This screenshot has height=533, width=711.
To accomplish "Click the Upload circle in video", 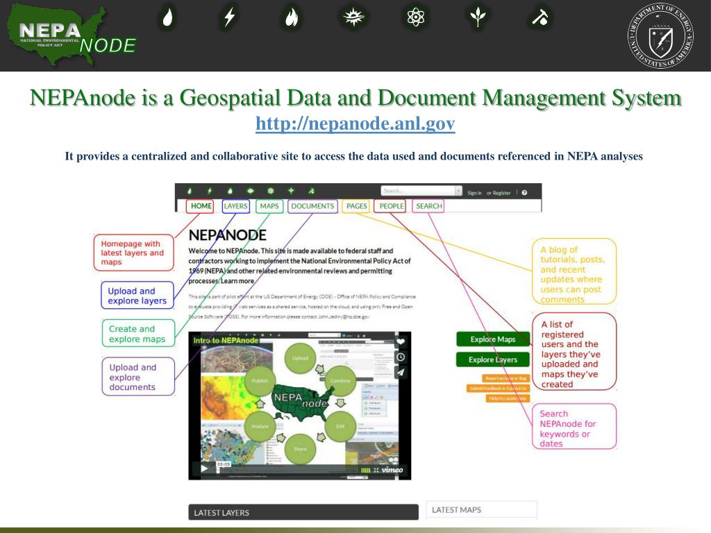I will point(300,358).
